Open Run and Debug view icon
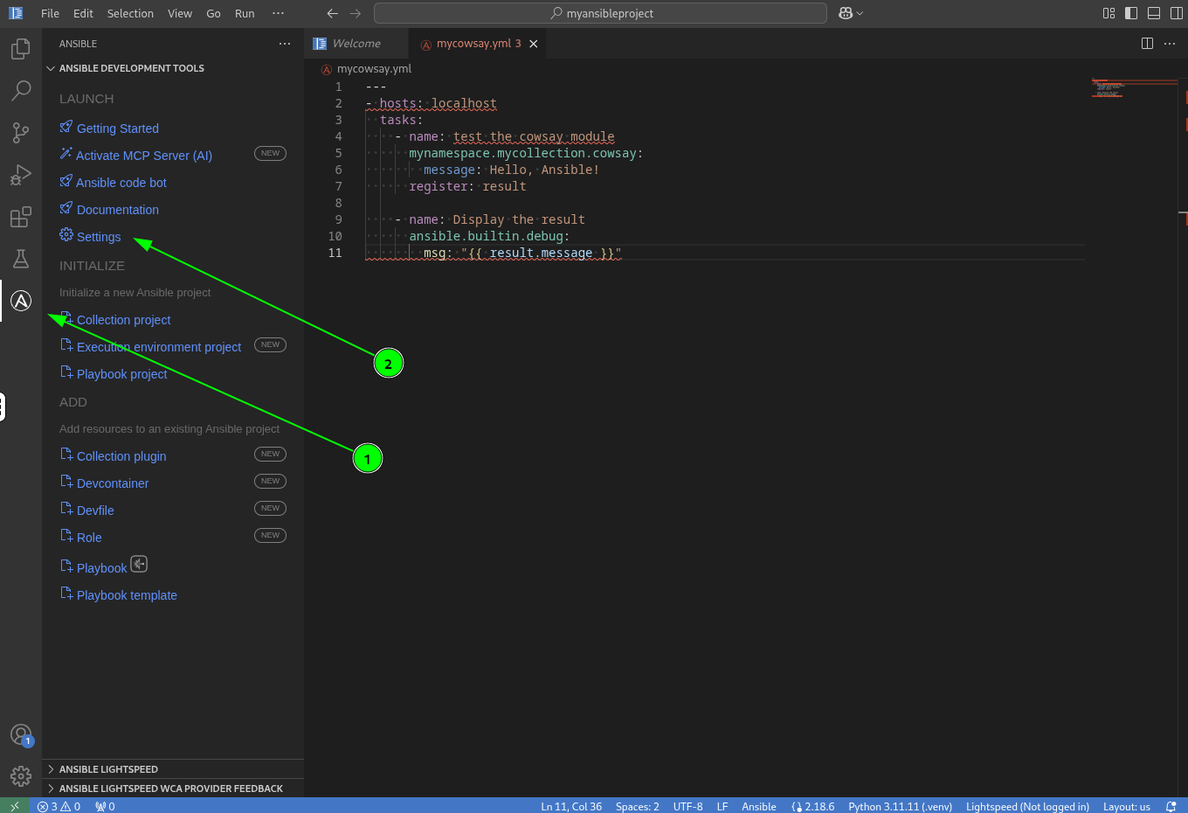The image size is (1188, 813). [21, 175]
